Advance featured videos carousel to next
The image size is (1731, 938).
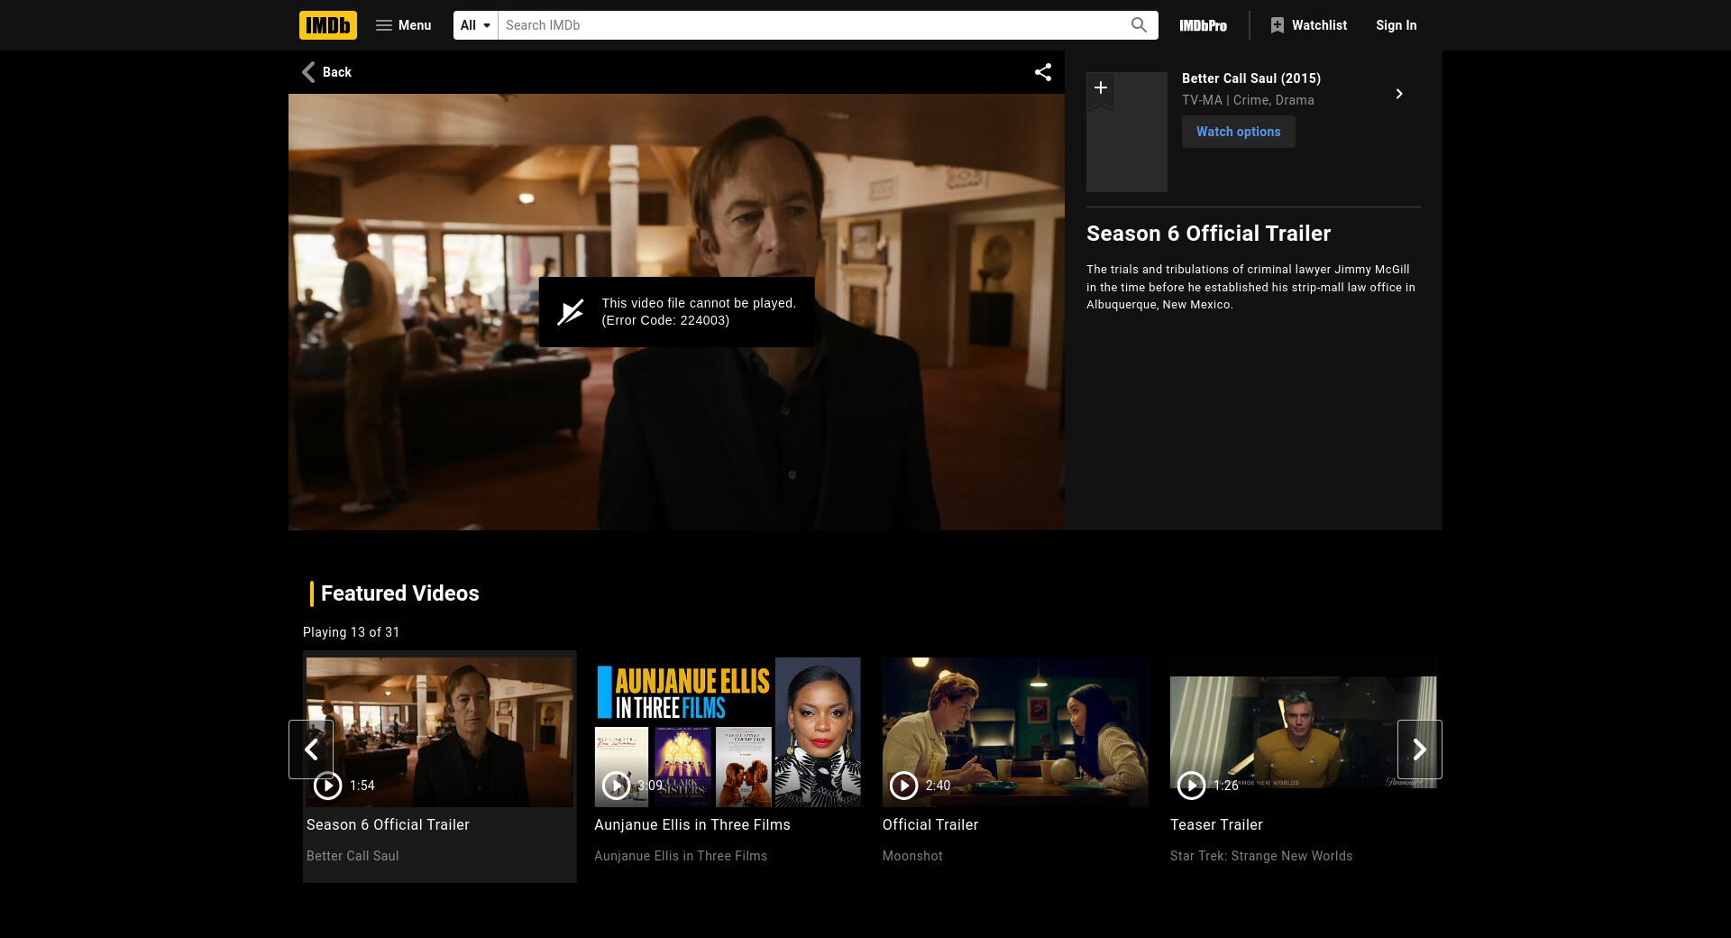point(1419,749)
